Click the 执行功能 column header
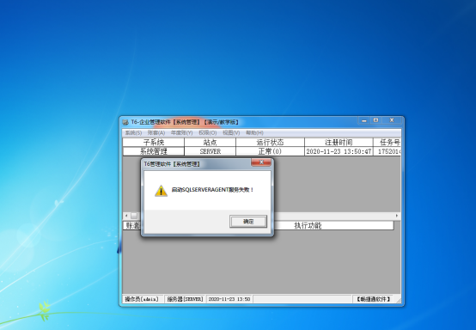The width and height of the screenshot is (476, 330). point(308,225)
